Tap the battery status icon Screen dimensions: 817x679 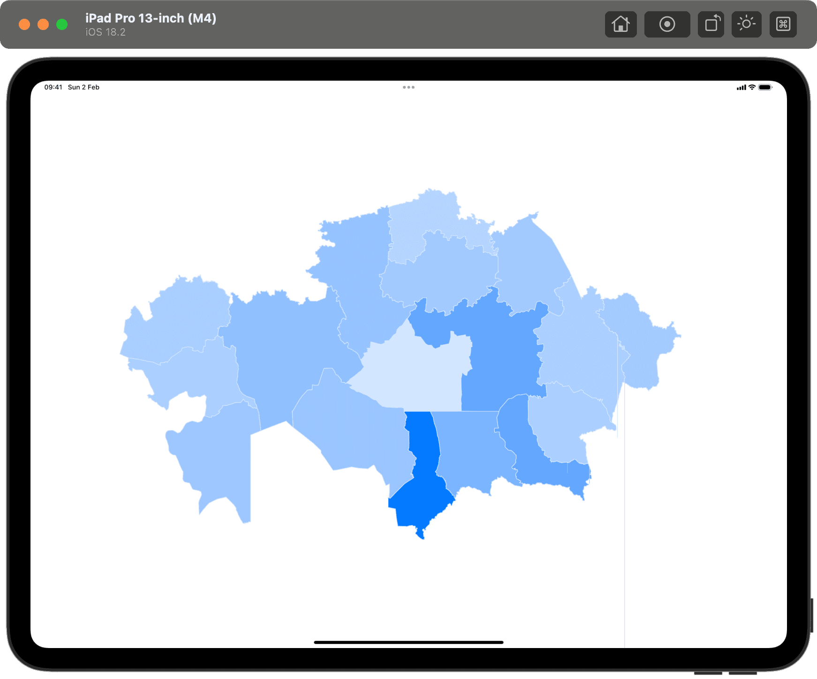click(x=765, y=87)
